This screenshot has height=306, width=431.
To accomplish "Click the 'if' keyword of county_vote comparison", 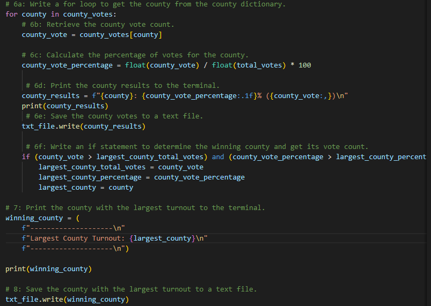I will [x=26, y=156].
